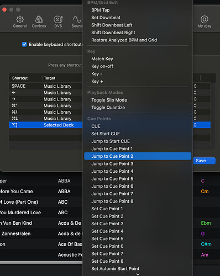Screen dimensions: 220x276
Task: Select Jump to Cue Point 7
Action: (x=138, y=194)
